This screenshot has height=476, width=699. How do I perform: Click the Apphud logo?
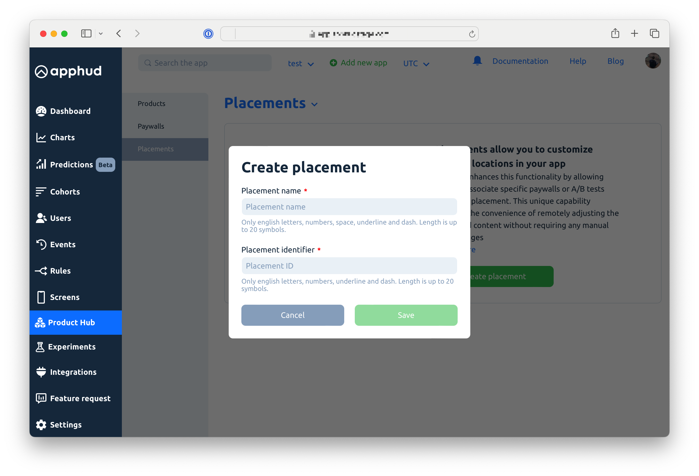click(68, 71)
